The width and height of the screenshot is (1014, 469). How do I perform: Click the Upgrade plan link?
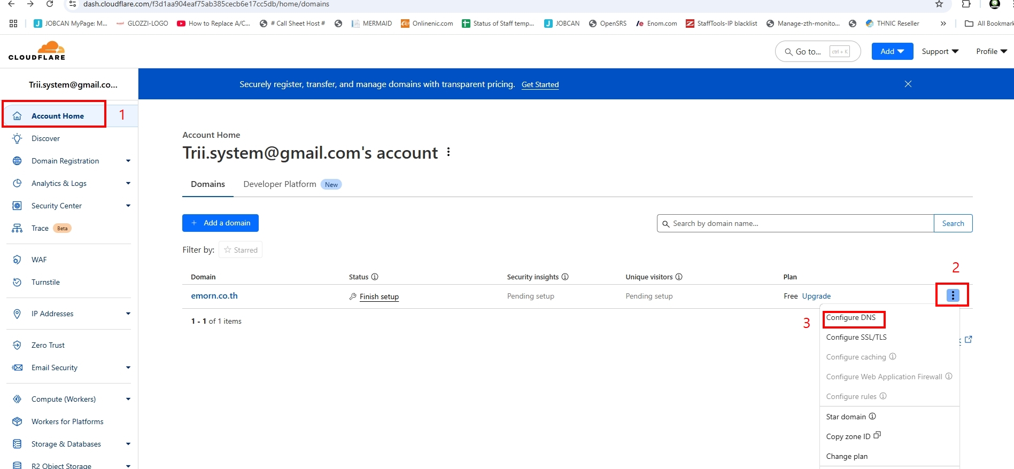pos(816,296)
